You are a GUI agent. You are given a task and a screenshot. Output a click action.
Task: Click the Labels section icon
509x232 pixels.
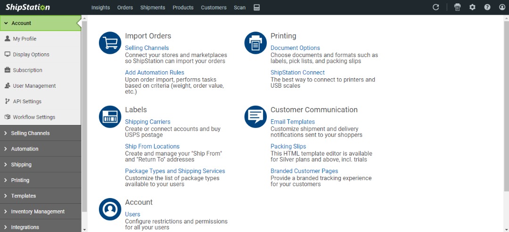110,116
